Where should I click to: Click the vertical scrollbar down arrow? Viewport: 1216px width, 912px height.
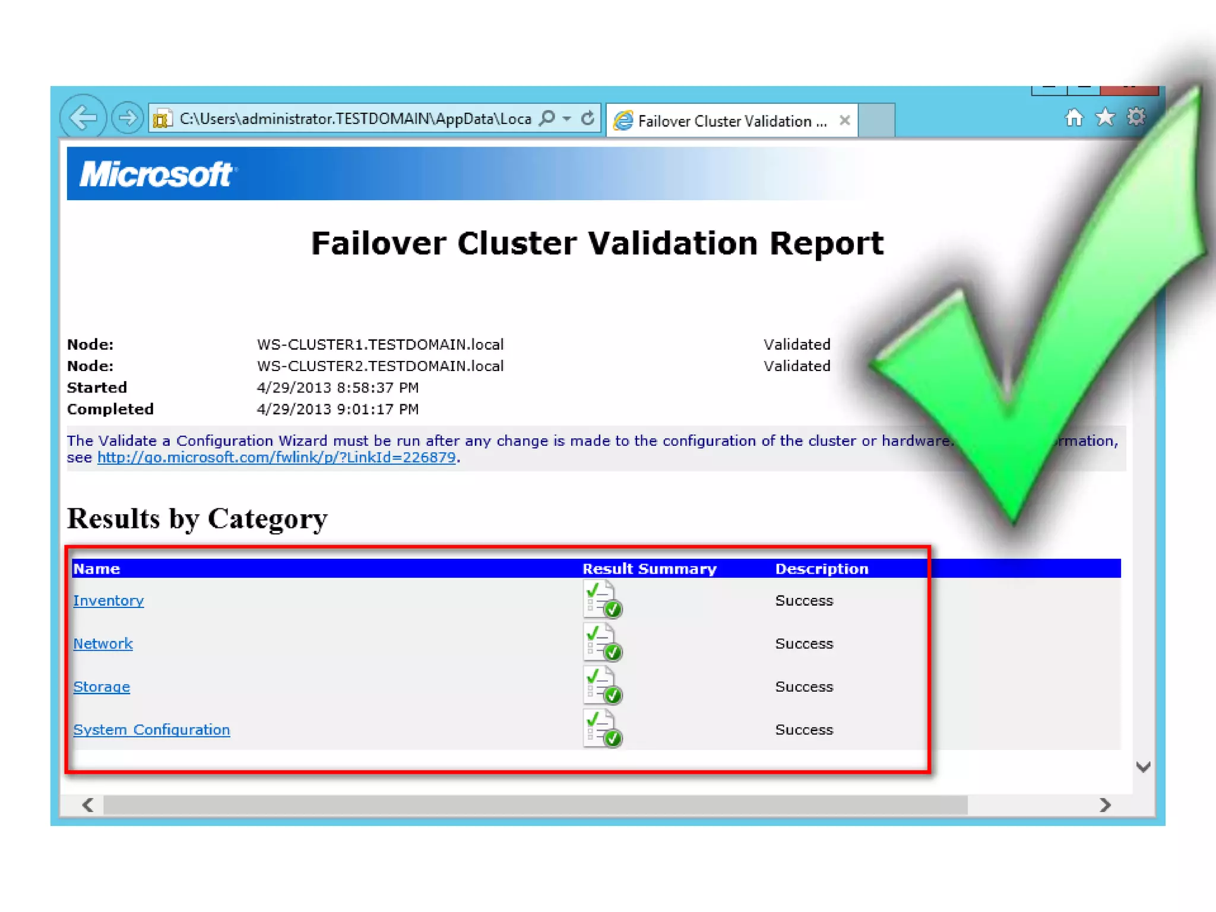[x=1143, y=767]
